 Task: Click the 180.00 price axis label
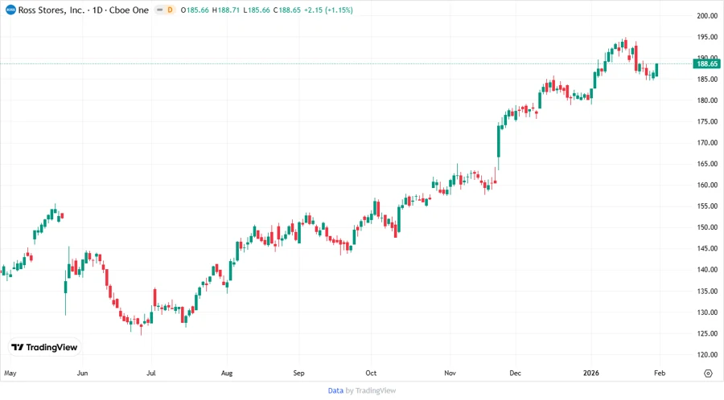point(707,100)
